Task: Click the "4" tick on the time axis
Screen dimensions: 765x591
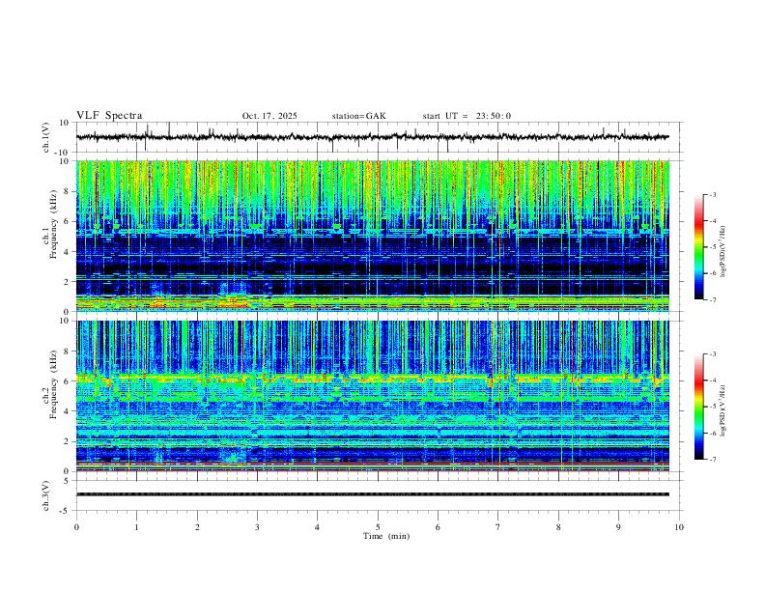Action: click(x=317, y=527)
